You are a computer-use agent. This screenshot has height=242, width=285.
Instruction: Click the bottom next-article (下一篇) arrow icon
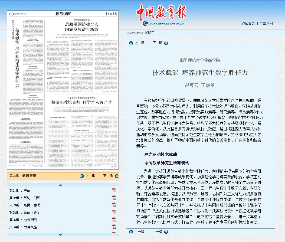[166, 232]
